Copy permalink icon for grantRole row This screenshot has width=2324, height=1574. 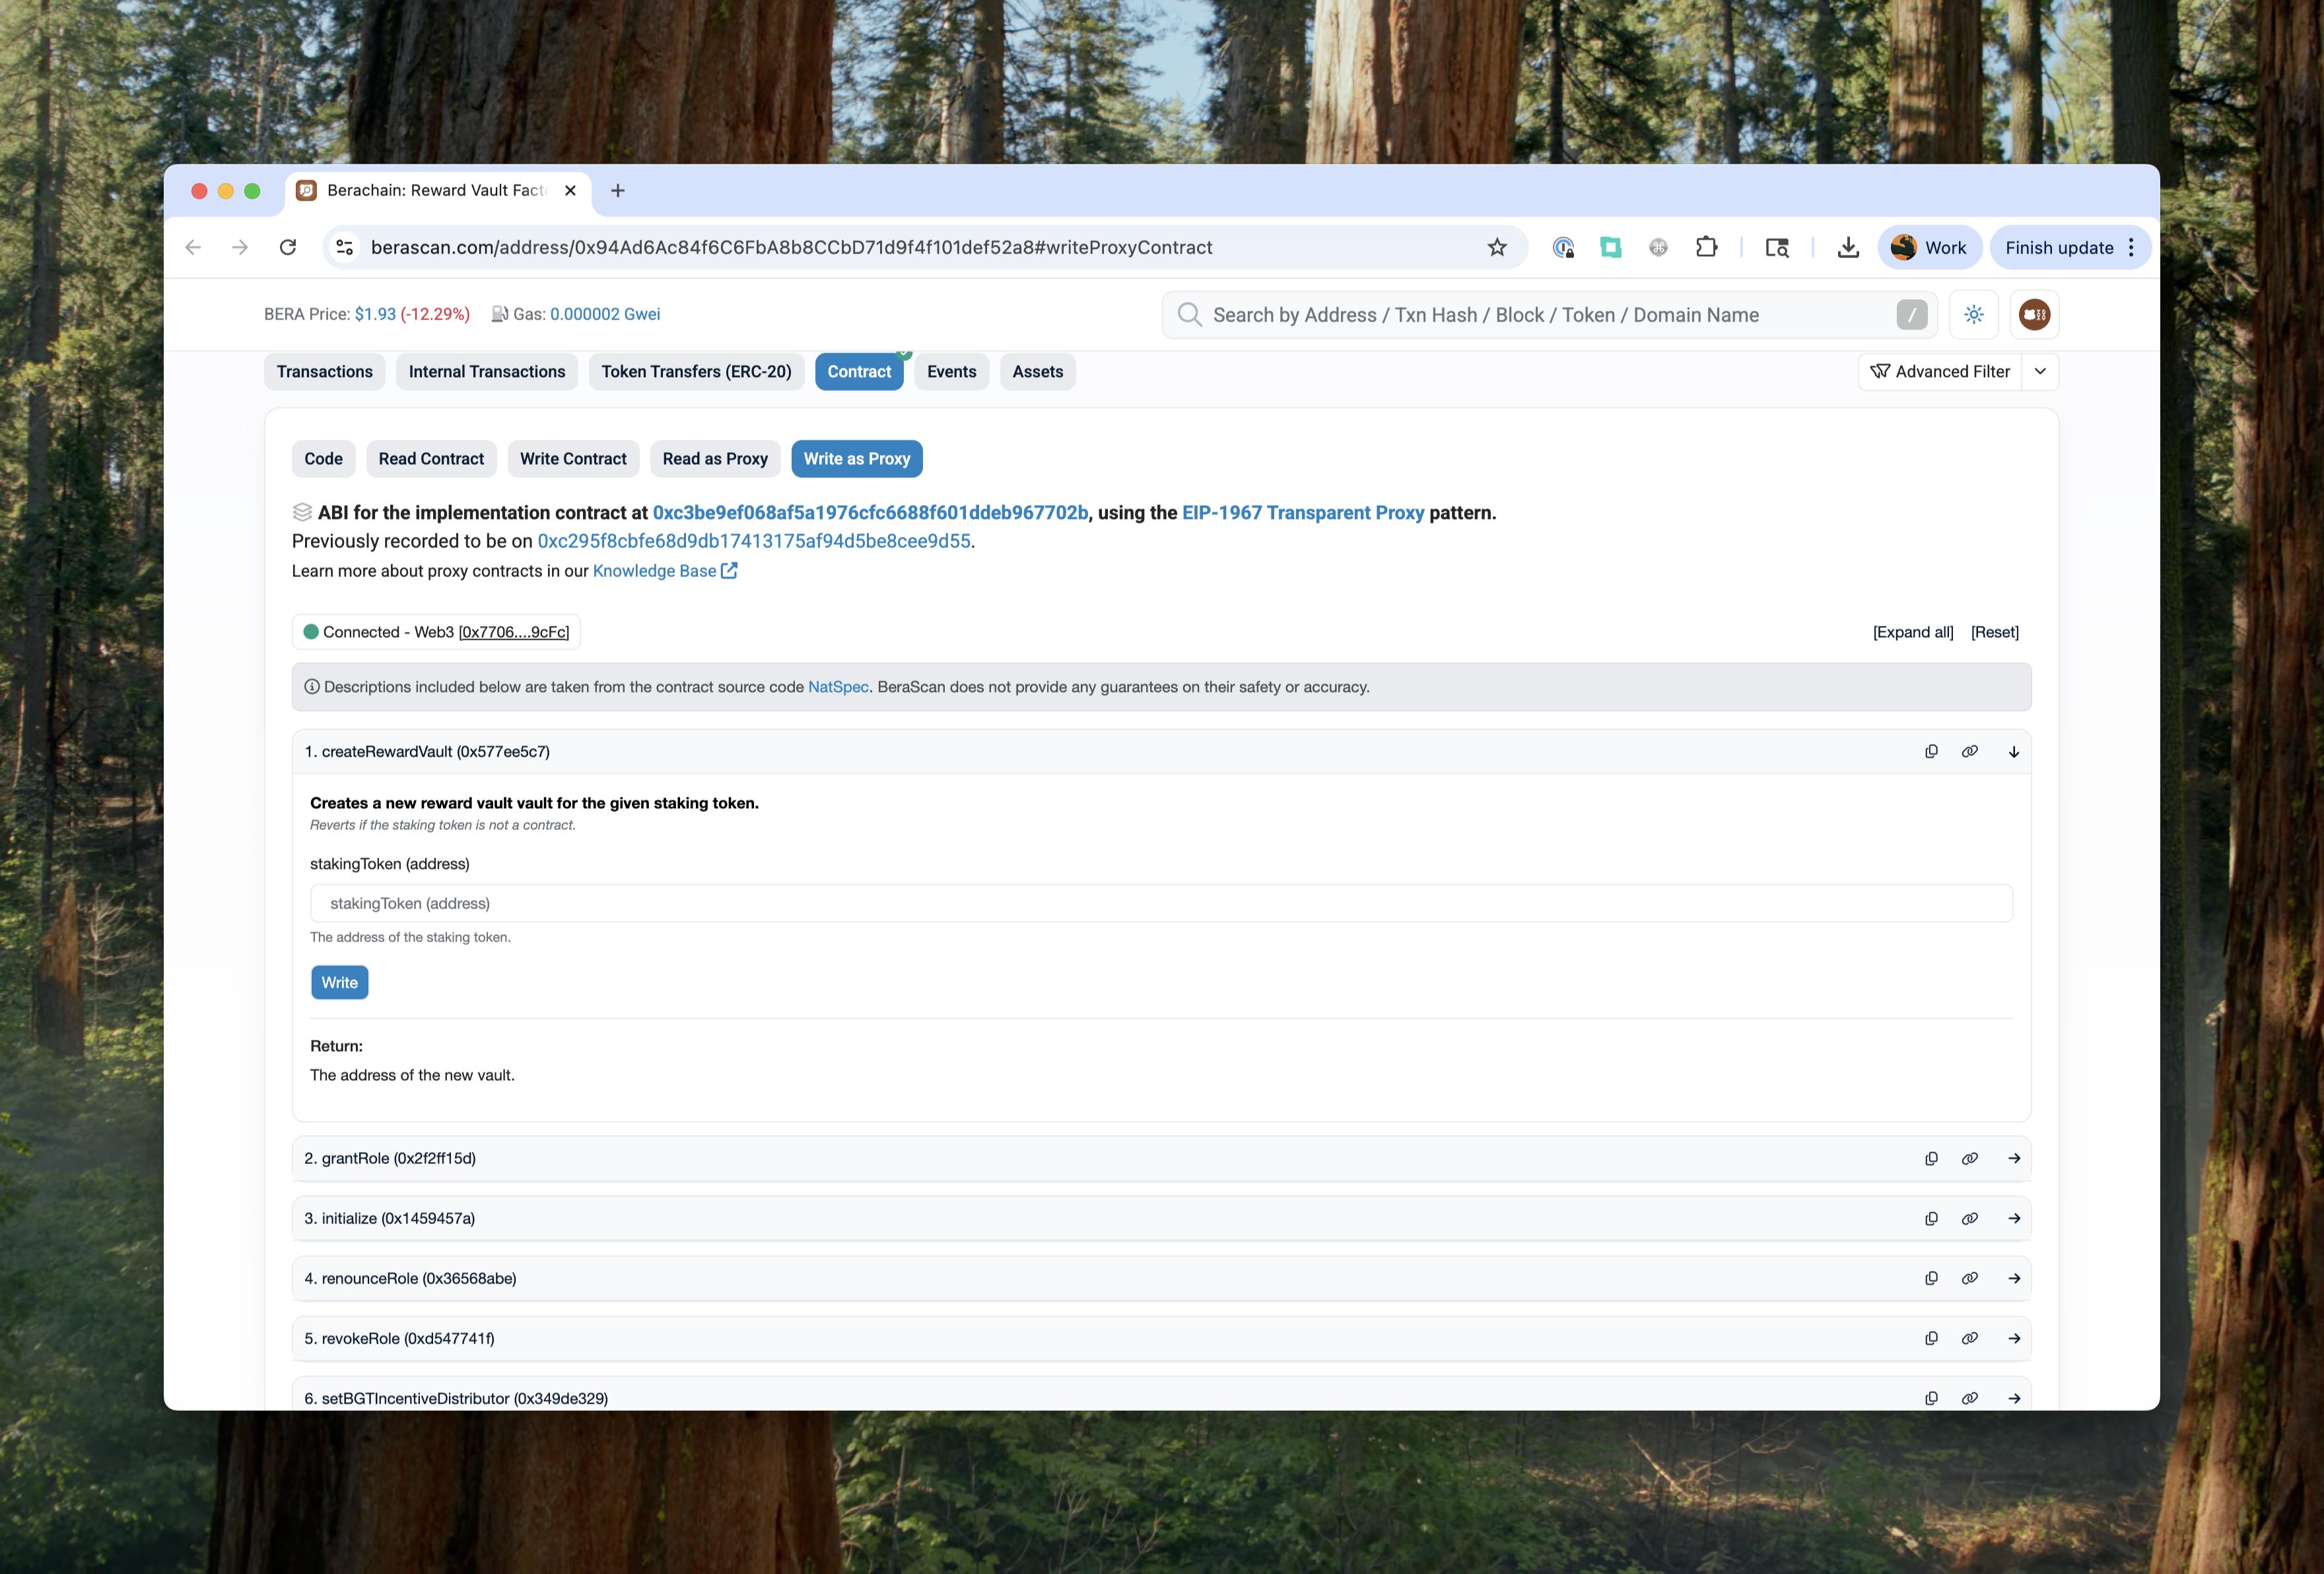pyautogui.click(x=1969, y=1158)
